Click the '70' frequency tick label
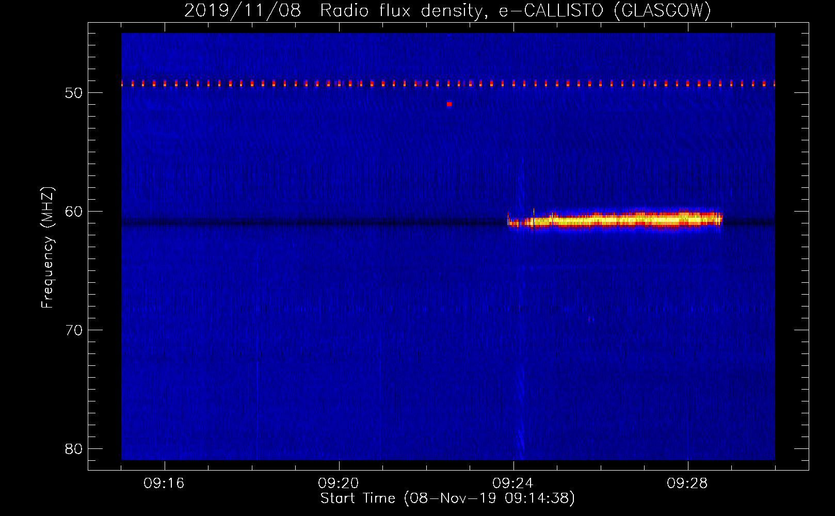Viewport: 835px width, 516px height. coord(74,330)
